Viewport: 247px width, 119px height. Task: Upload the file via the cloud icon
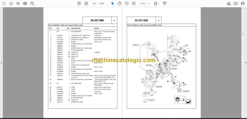[x=18, y=4]
